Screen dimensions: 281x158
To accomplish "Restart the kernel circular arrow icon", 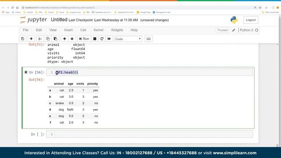I will point(102,39).
